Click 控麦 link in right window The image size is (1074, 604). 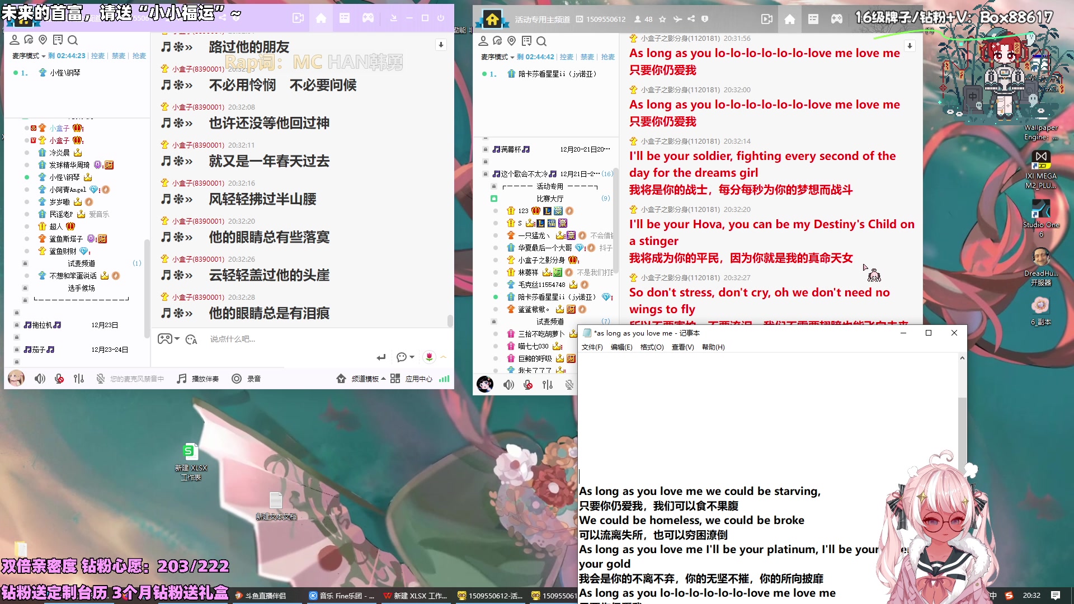pyautogui.click(x=567, y=57)
